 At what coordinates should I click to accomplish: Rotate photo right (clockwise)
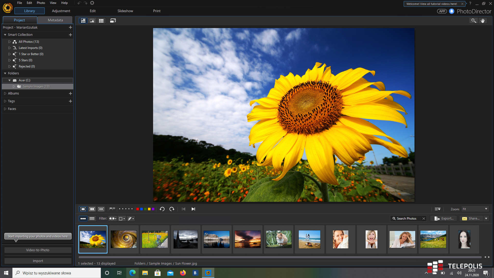pyautogui.click(x=172, y=209)
